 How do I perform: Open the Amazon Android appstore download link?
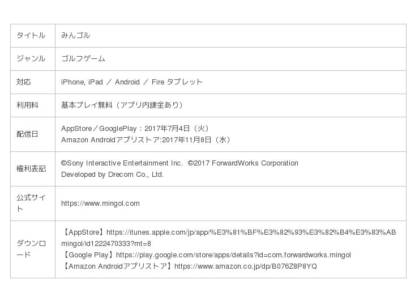click(x=245, y=266)
